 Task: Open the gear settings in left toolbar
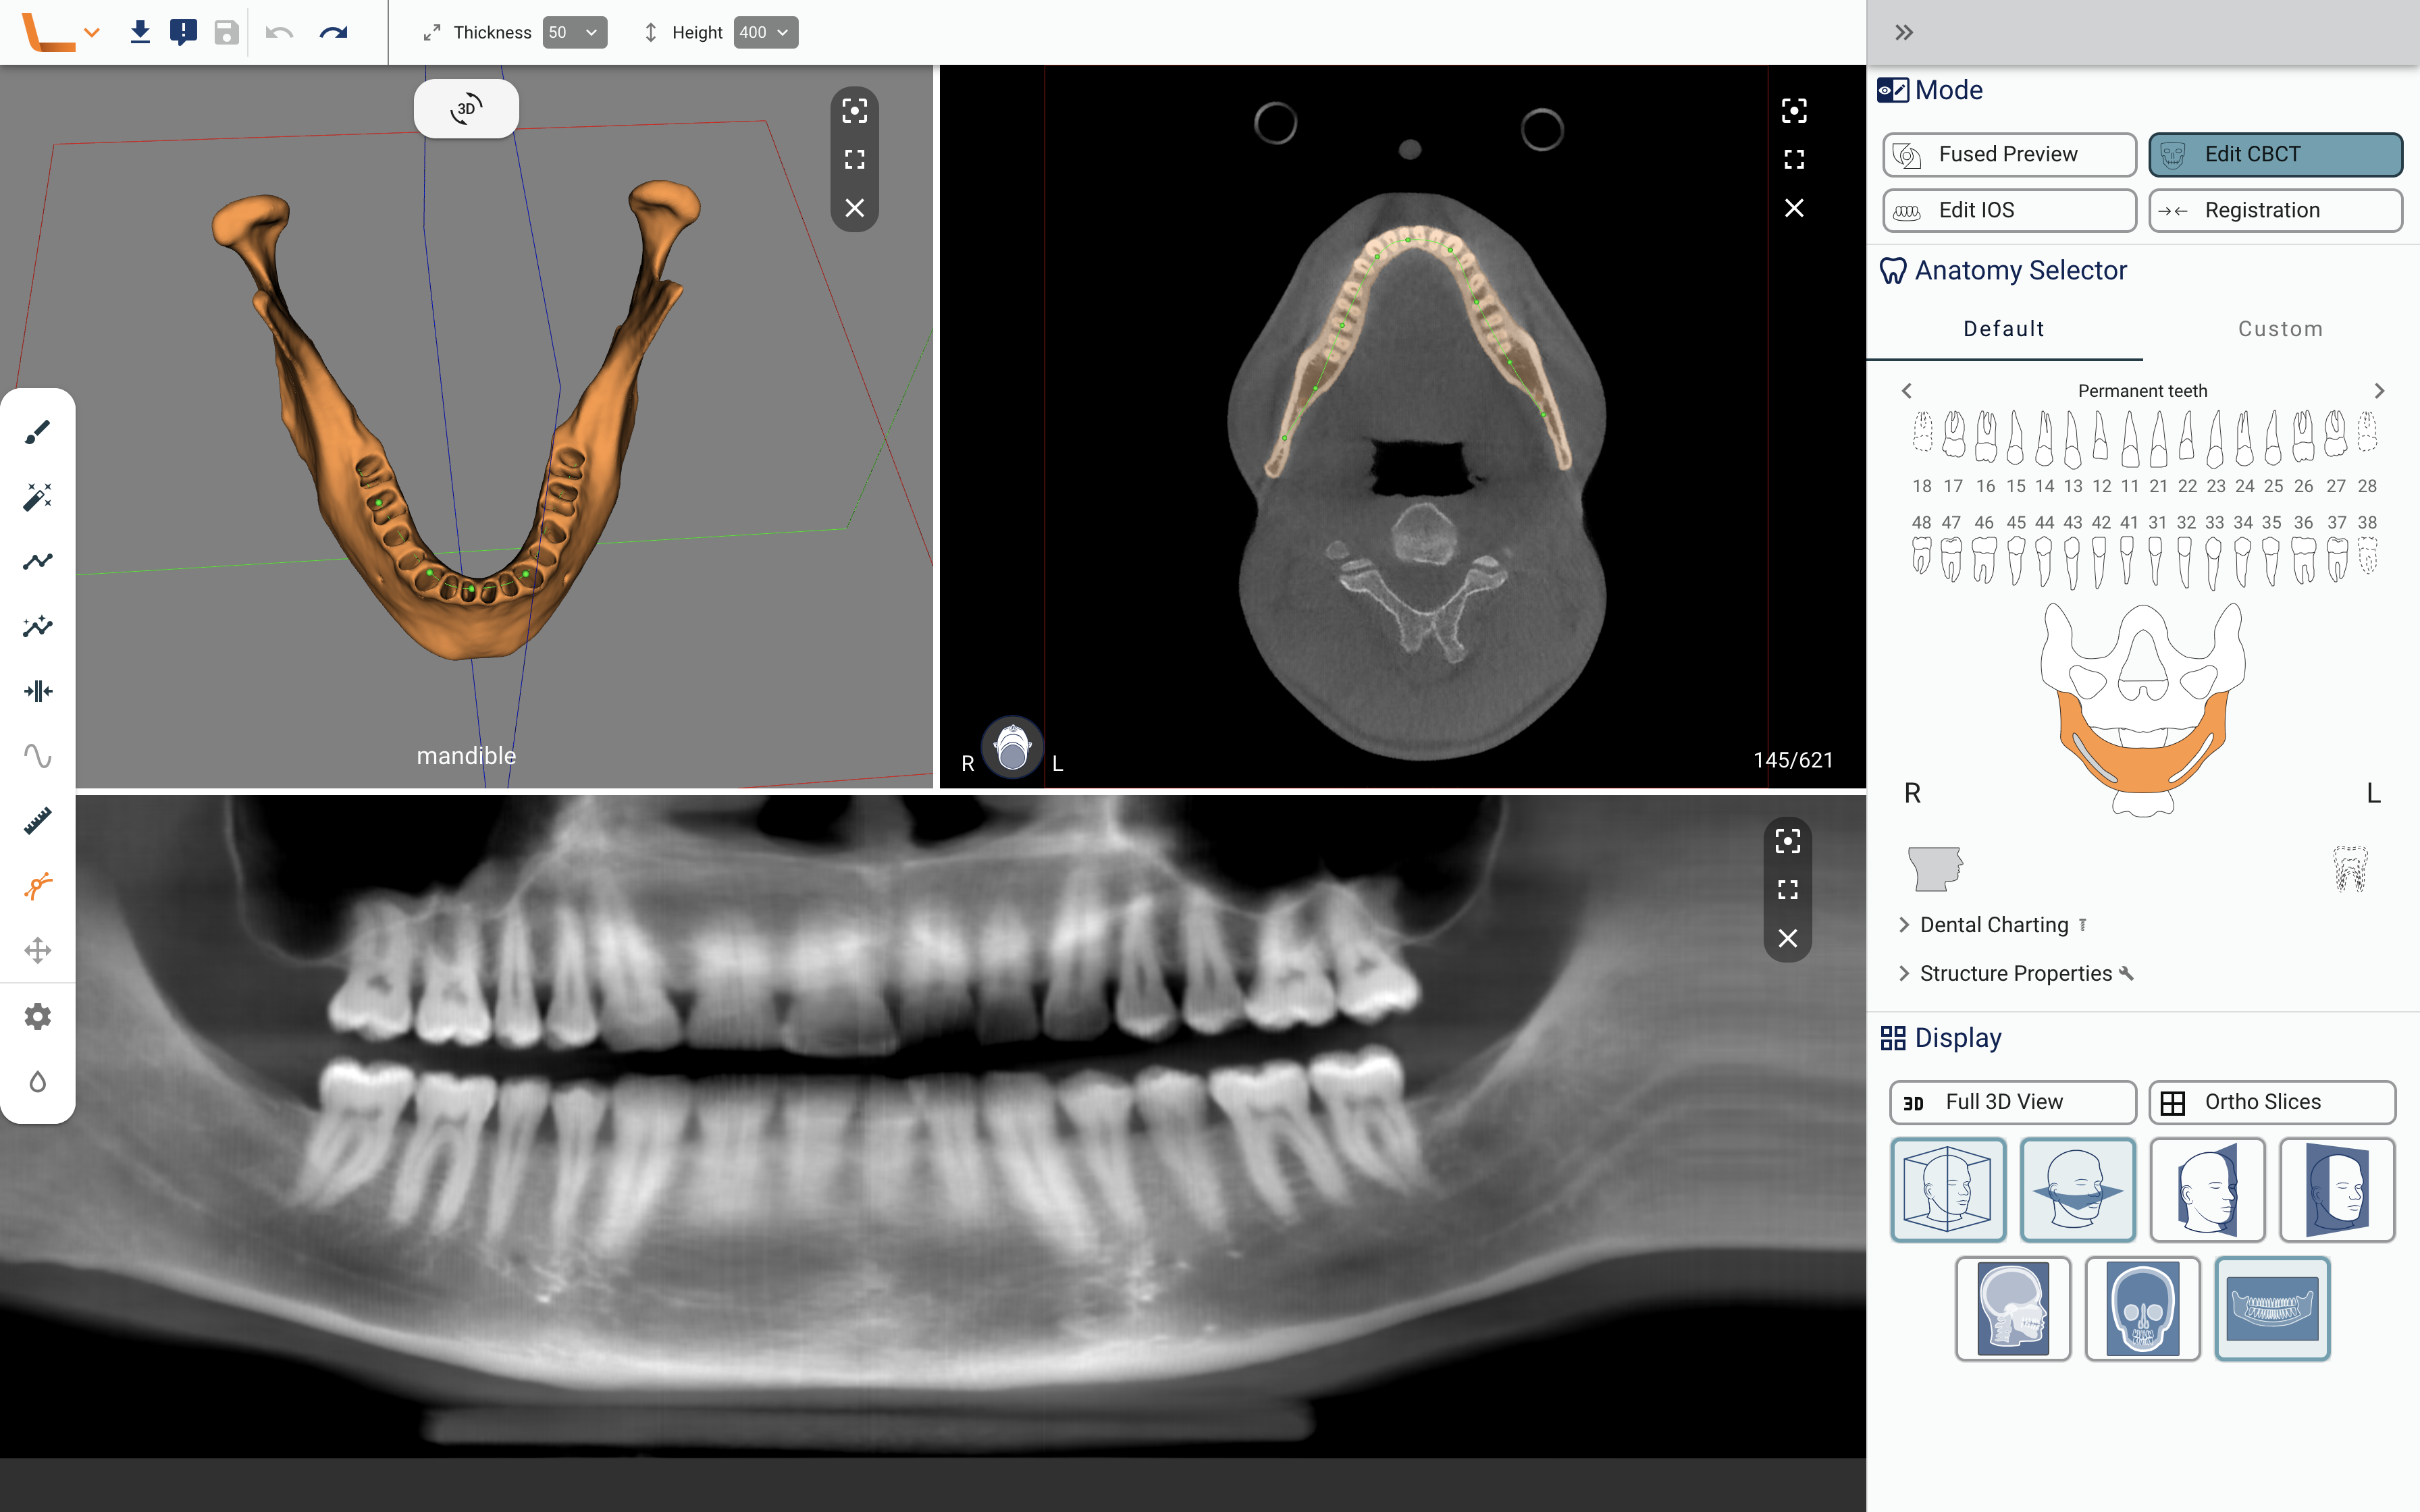pos(37,1016)
